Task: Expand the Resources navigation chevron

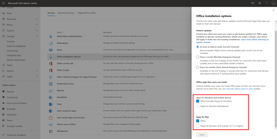Action: (37, 19)
